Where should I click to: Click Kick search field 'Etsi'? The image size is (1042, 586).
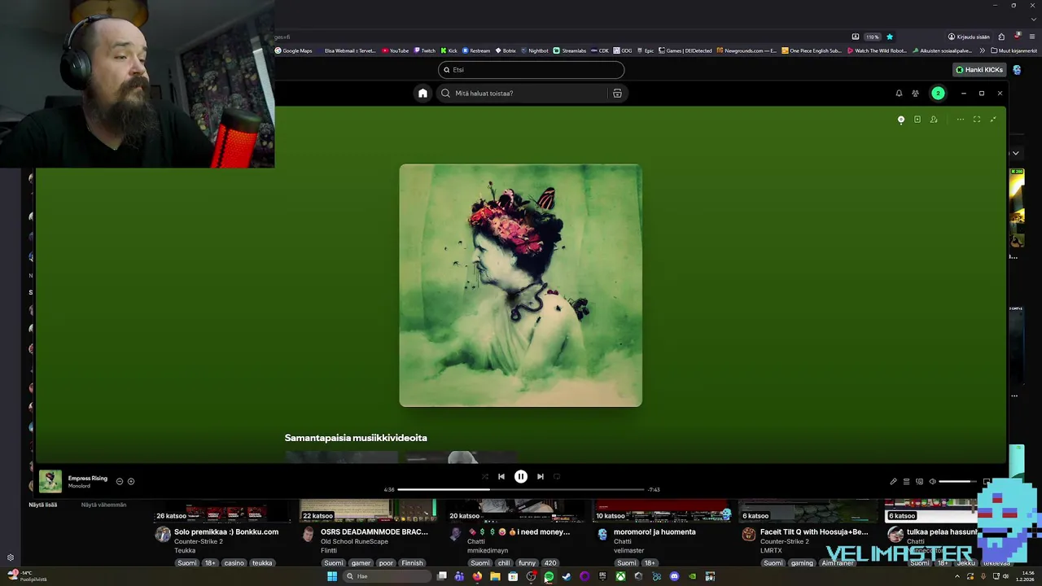pos(531,70)
